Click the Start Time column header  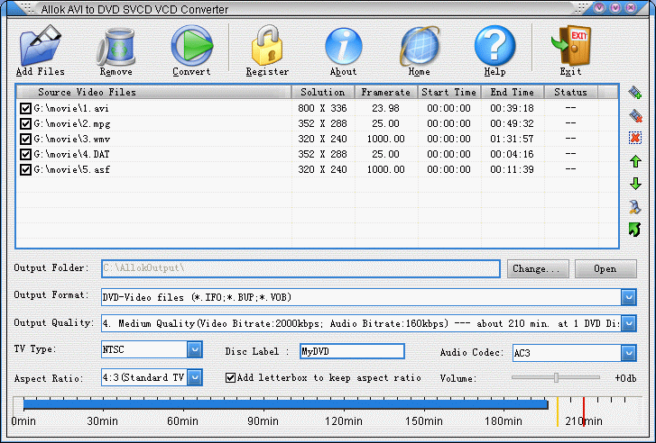click(448, 92)
